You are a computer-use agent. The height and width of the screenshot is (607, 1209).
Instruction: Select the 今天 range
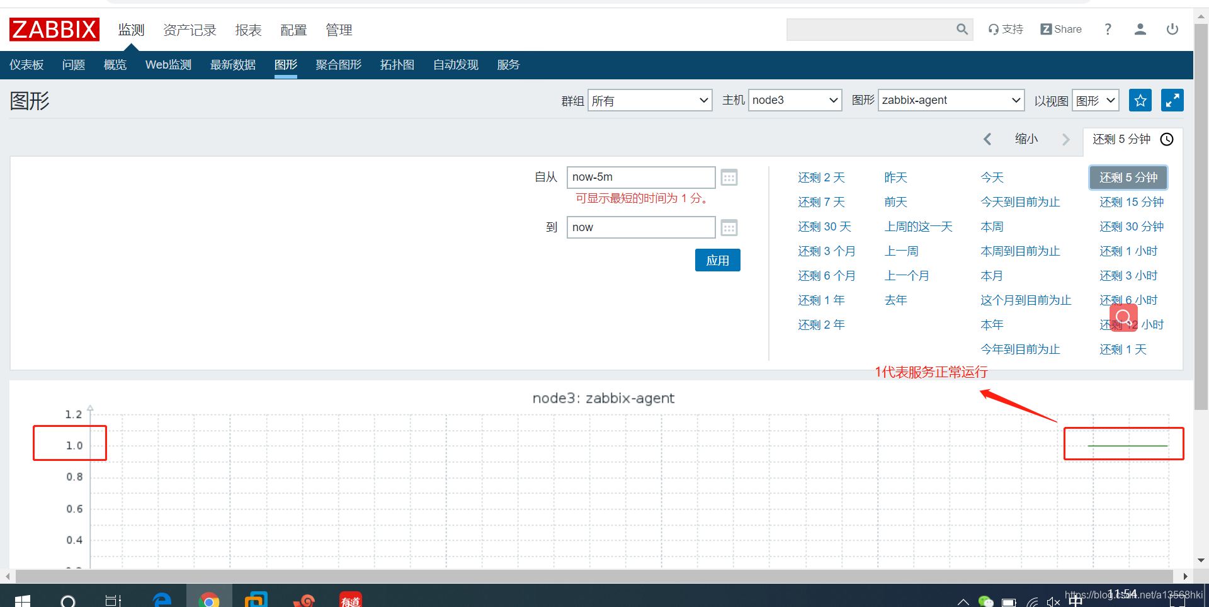tap(992, 178)
